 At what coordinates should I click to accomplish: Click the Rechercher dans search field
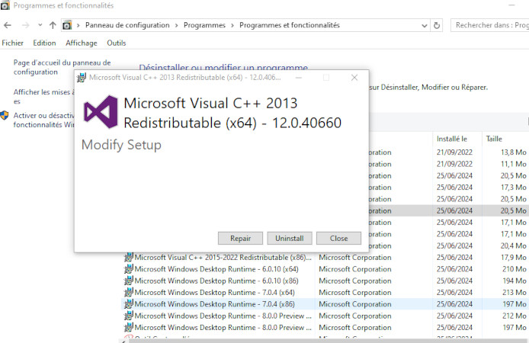point(490,25)
